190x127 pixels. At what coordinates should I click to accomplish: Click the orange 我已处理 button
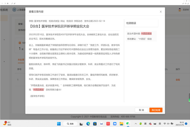point(156,110)
